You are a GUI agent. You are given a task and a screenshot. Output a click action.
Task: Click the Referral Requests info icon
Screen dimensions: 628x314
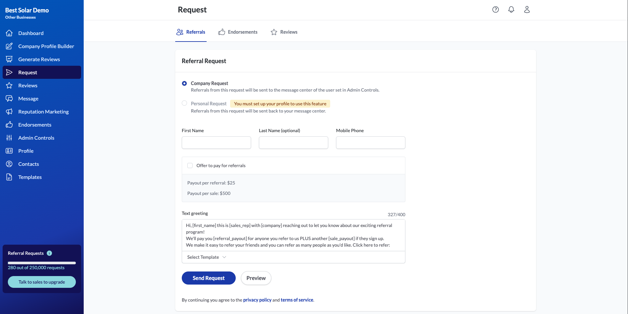coord(49,253)
